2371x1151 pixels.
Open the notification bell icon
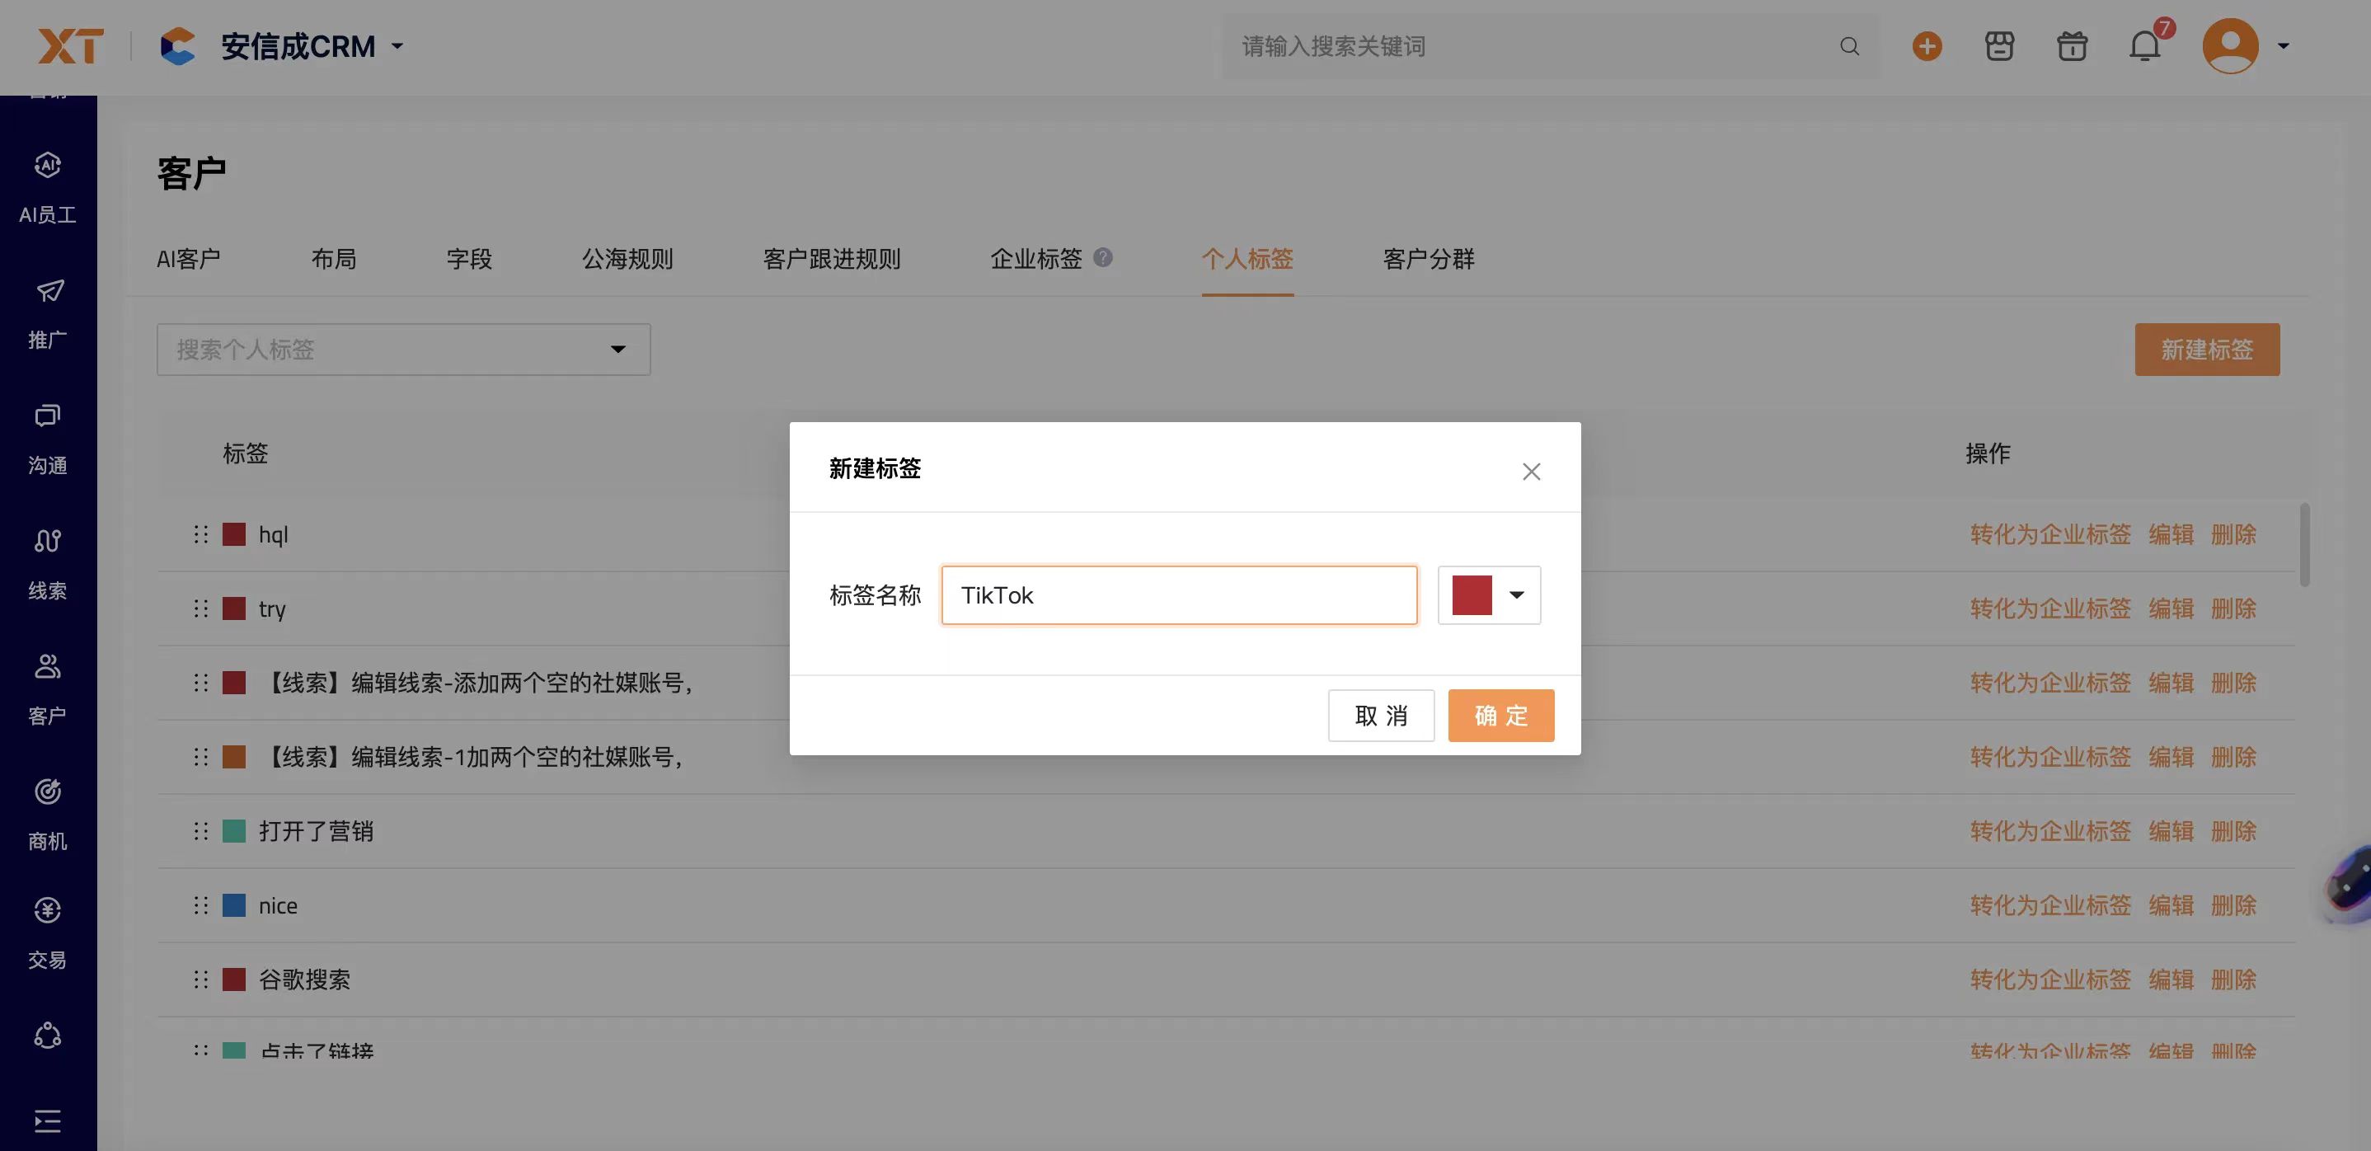pos(2144,46)
